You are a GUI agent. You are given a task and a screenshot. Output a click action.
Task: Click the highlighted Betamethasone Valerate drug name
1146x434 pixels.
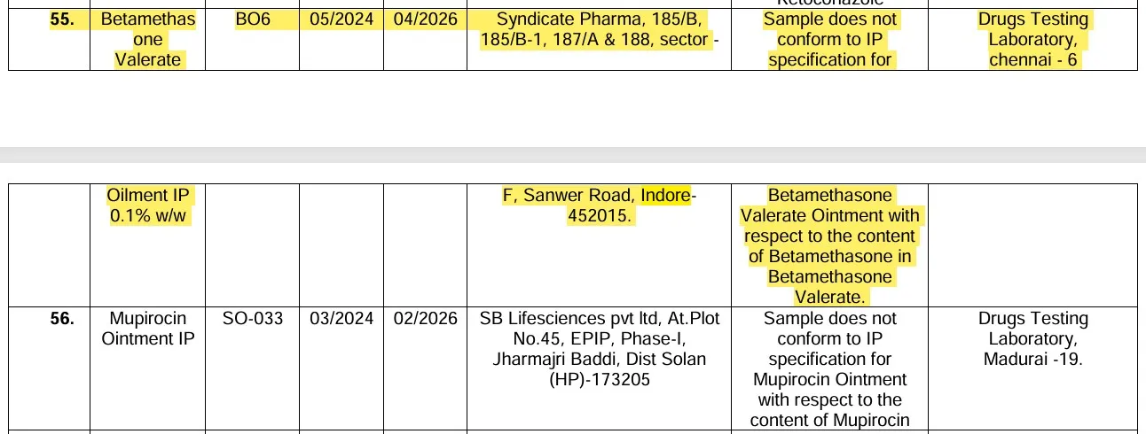coord(147,40)
